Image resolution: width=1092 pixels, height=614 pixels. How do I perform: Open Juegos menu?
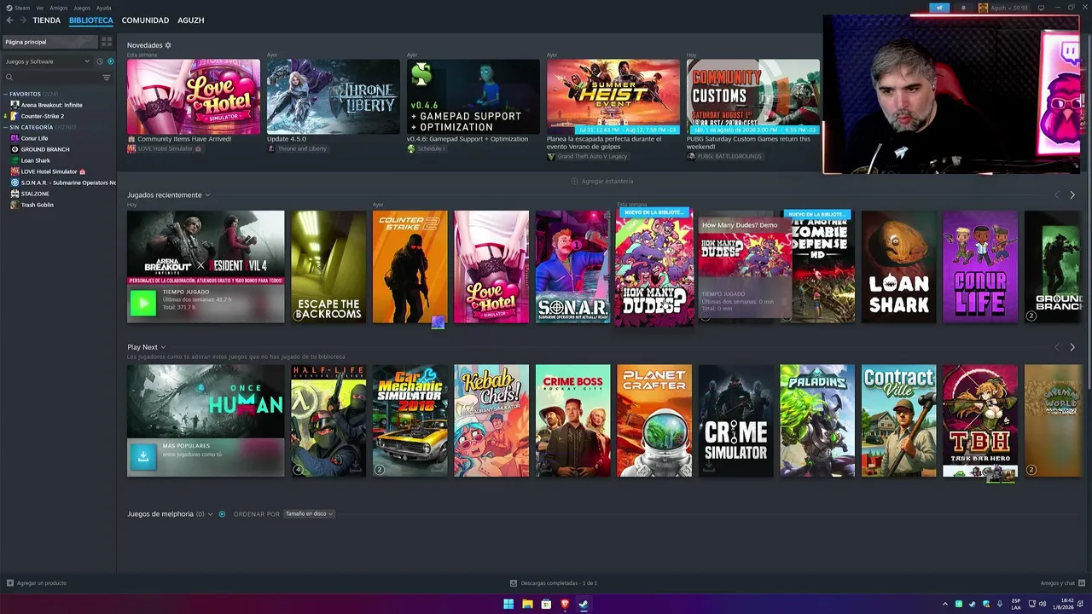(82, 8)
